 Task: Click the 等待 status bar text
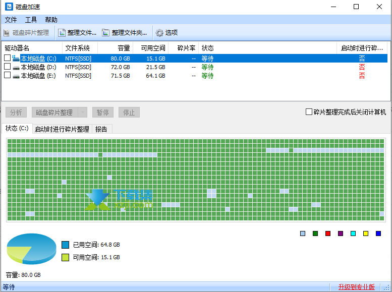9,287
